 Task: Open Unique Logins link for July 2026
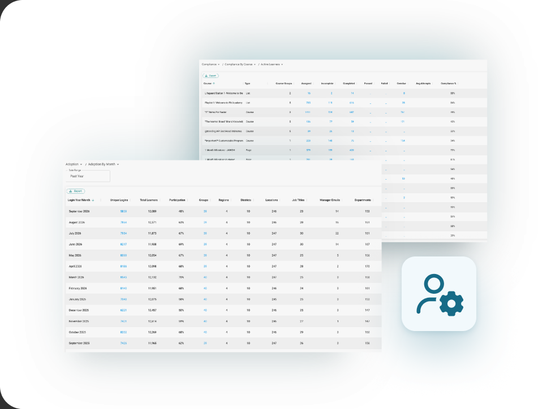[123, 233]
